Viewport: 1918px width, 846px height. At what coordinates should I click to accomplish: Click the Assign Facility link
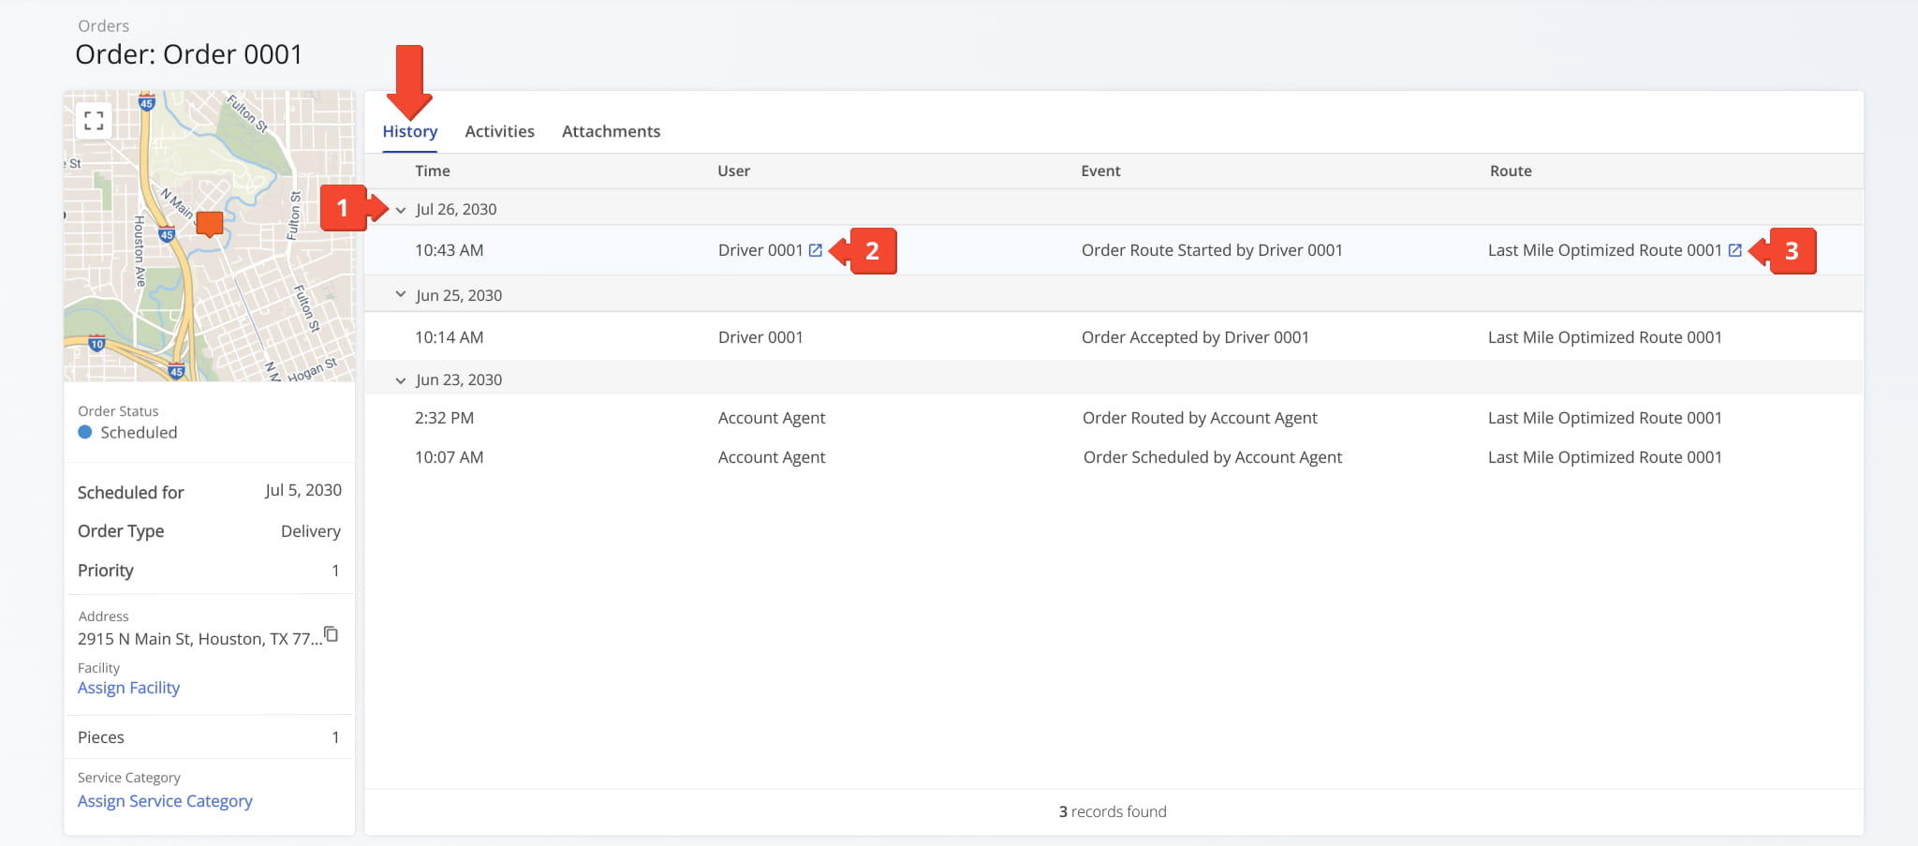(x=128, y=687)
